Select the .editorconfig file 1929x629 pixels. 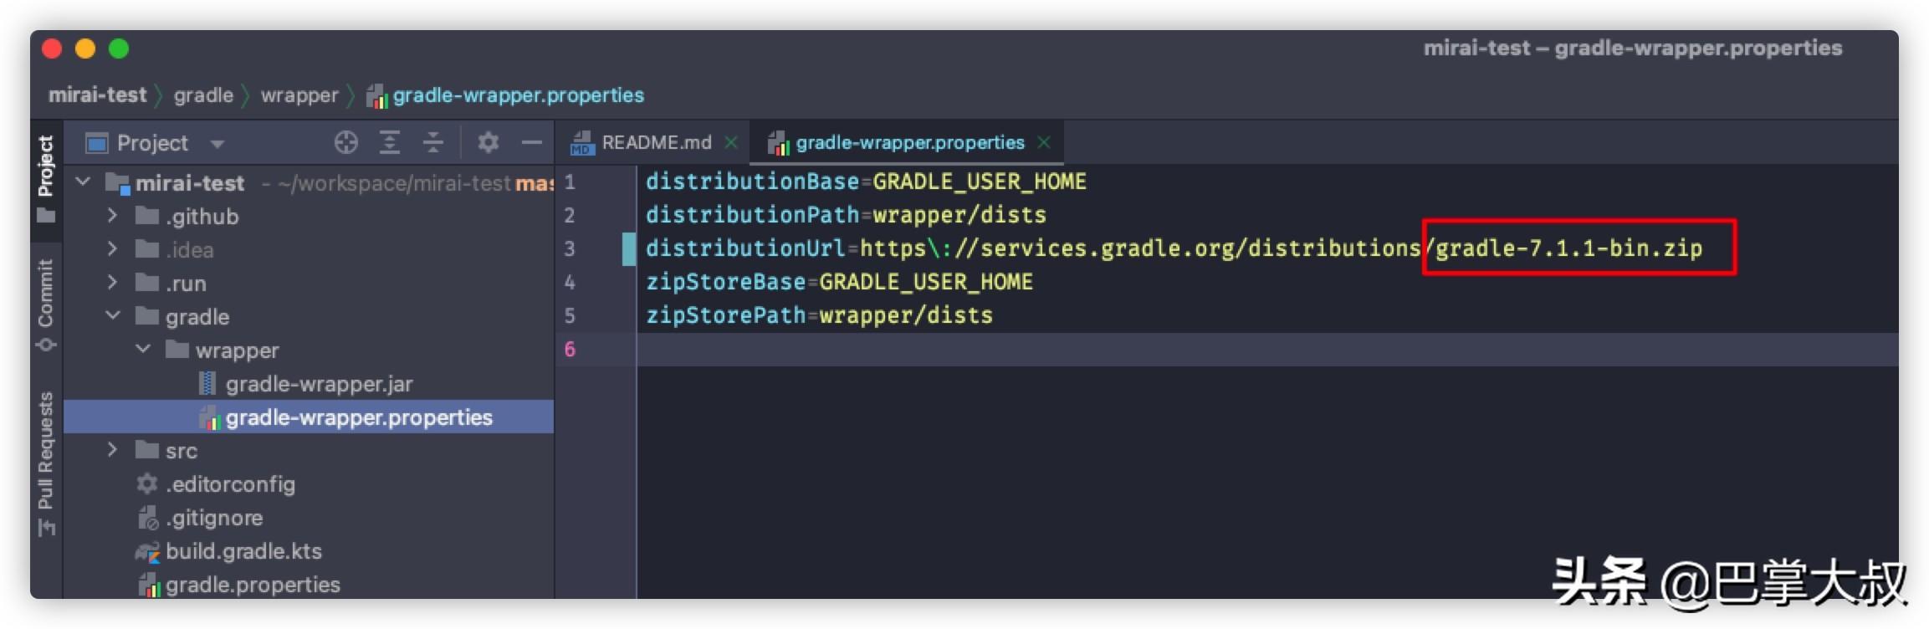pos(310,483)
